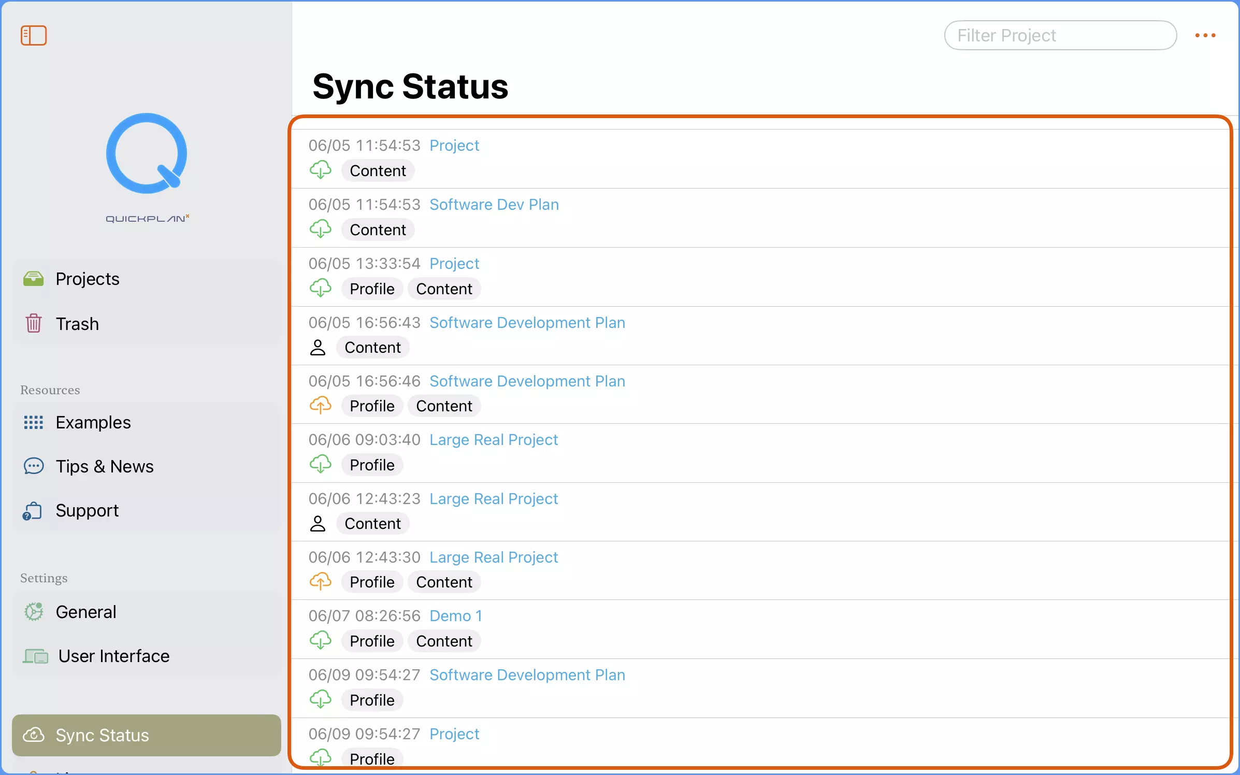Screen dimensions: 1240x775
Task: Click the User Interface laptop icon
Action: click(33, 656)
